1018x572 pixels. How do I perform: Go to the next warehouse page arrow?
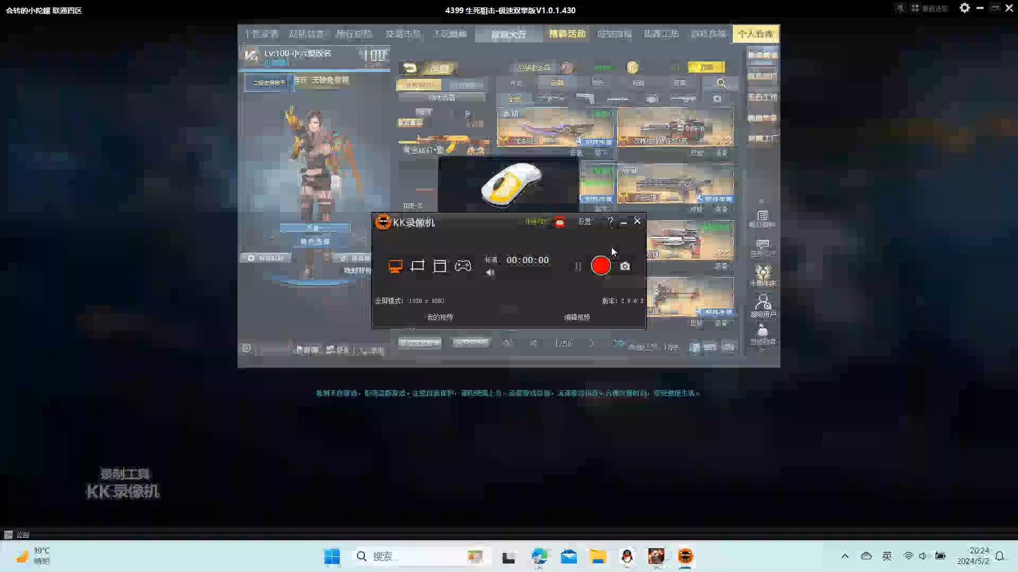[592, 344]
